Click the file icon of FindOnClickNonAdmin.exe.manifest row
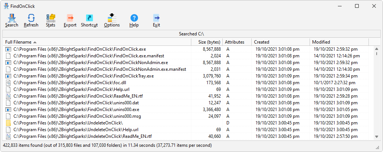The width and height of the screenshot is (383, 152). [8, 69]
